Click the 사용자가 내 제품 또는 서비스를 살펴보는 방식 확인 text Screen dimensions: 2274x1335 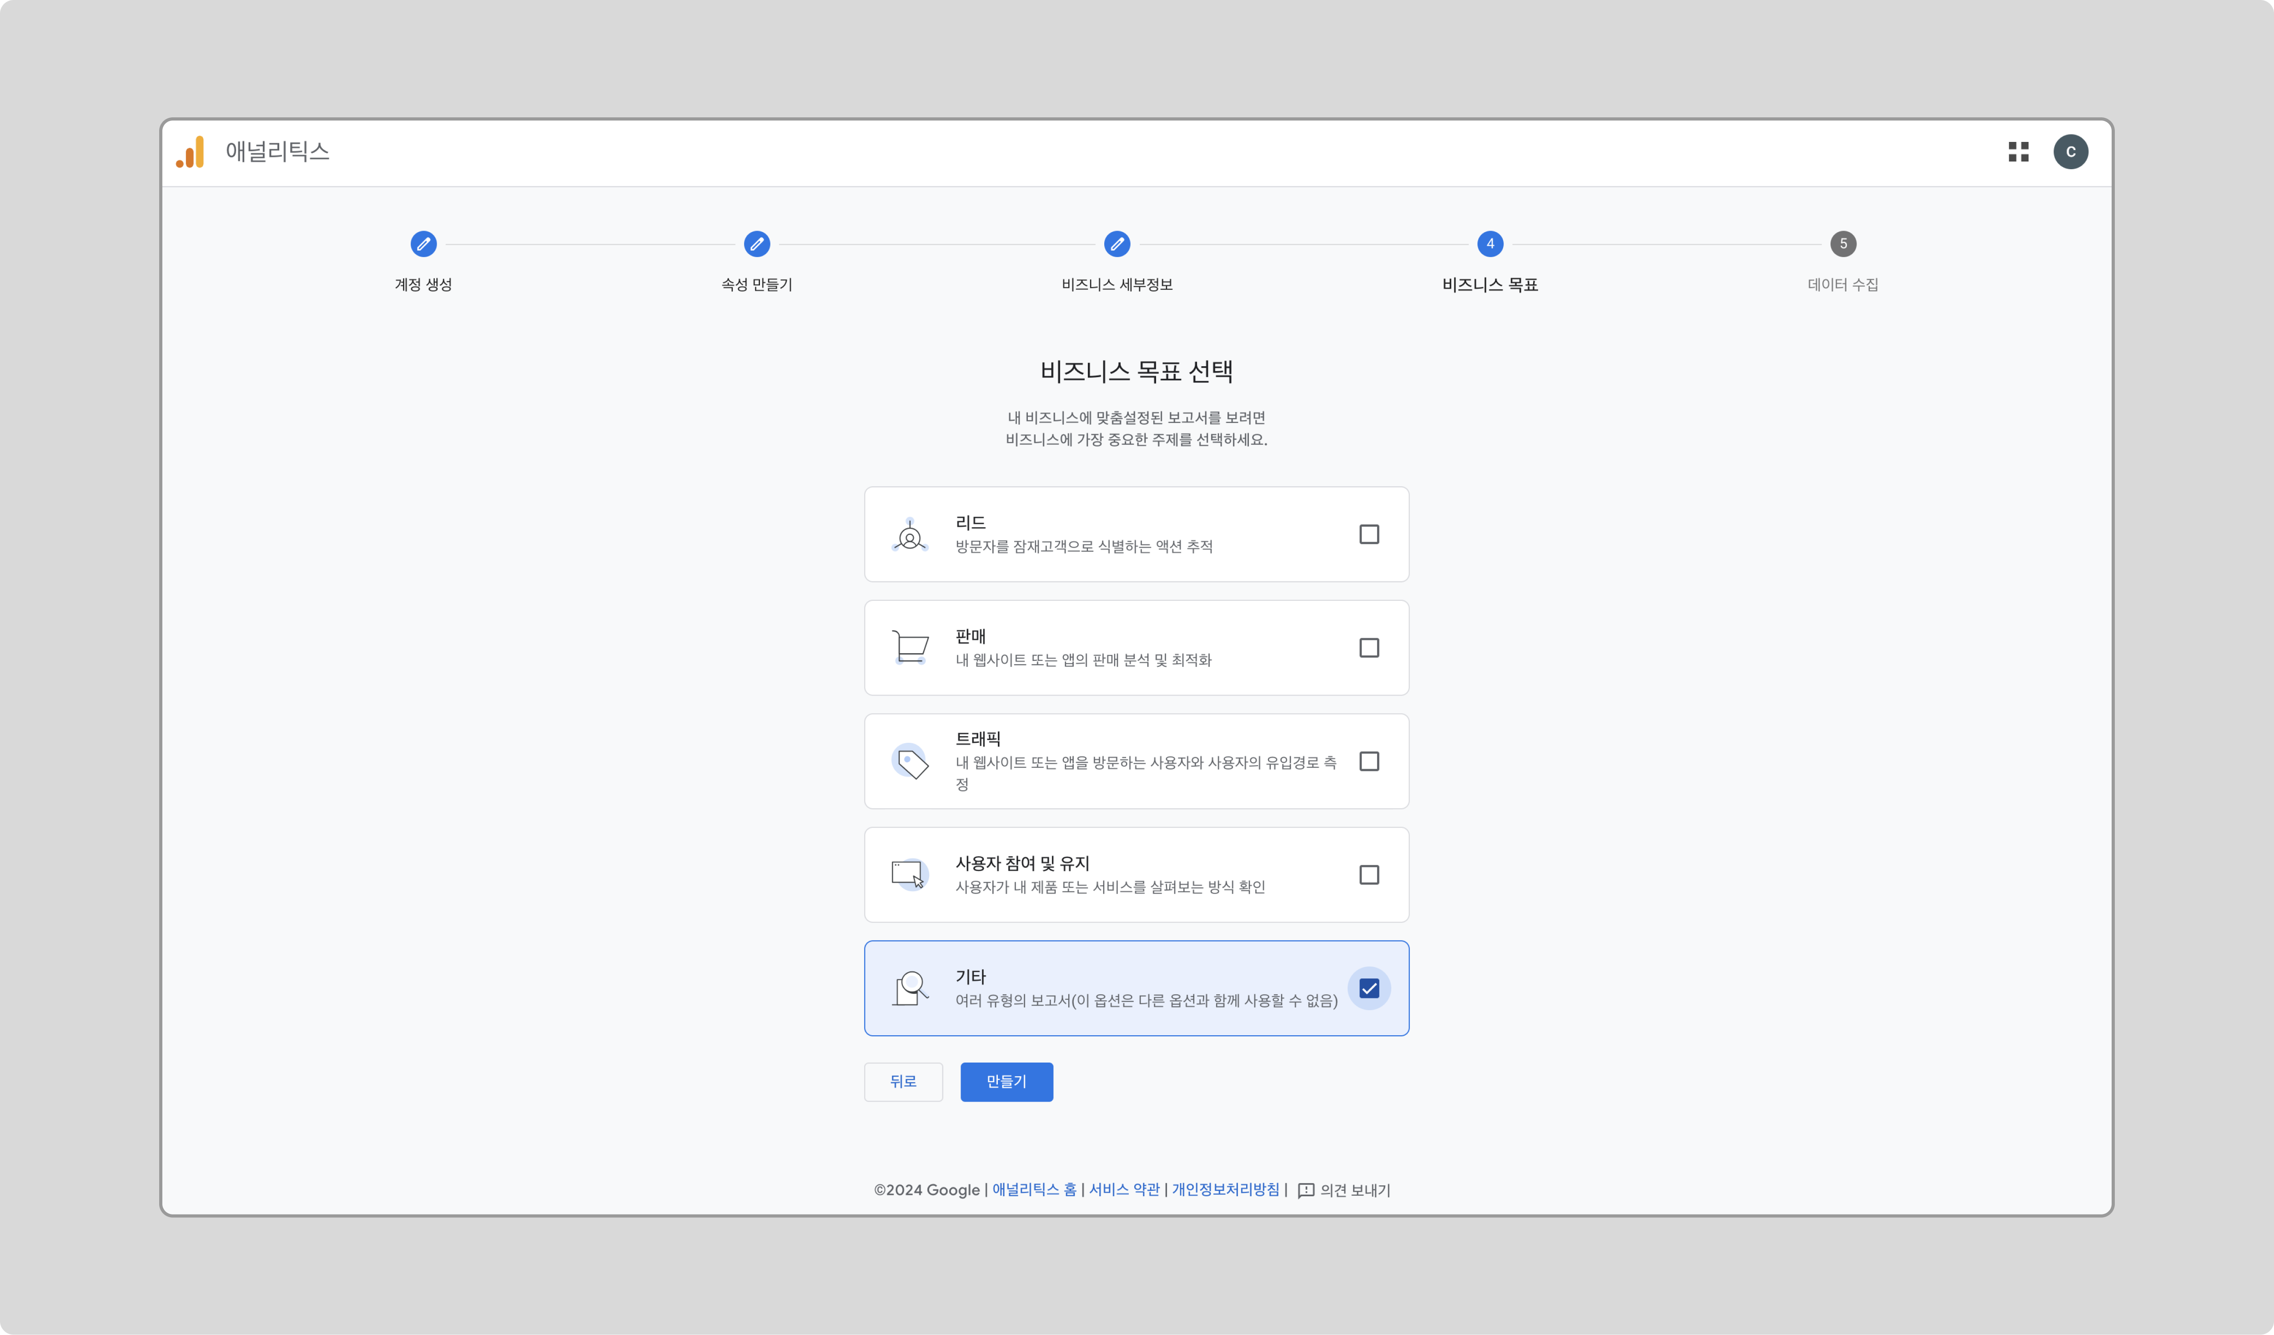pos(1110,887)
